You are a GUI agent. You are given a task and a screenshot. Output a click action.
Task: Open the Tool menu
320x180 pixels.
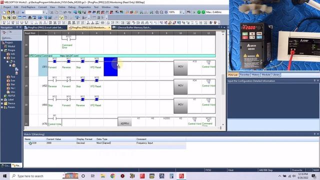pyautogui.click(x=96, y=7)
